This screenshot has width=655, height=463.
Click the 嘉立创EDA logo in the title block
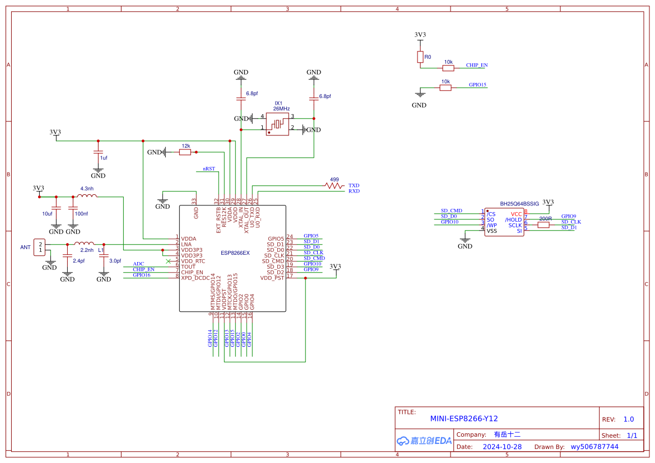pos(424,441)
